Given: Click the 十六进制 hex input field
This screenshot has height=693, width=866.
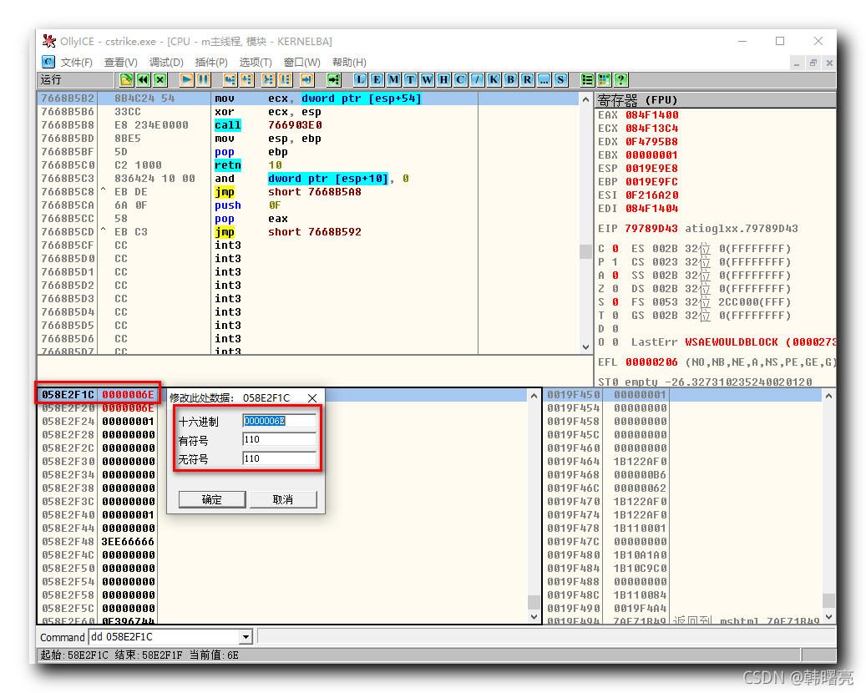Looking at the screenshot, I should click(x=280, y=421).
